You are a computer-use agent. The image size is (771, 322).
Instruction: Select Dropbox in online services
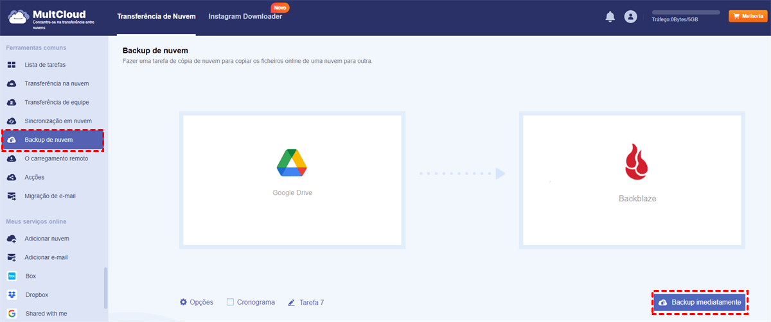(x=37, y=295)
